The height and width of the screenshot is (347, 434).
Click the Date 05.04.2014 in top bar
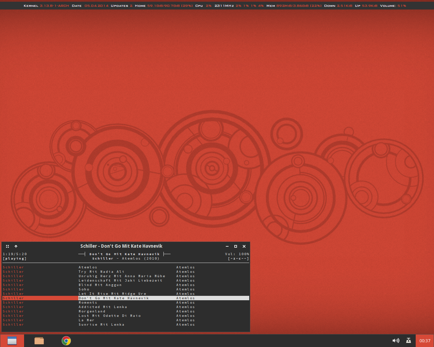90,6
